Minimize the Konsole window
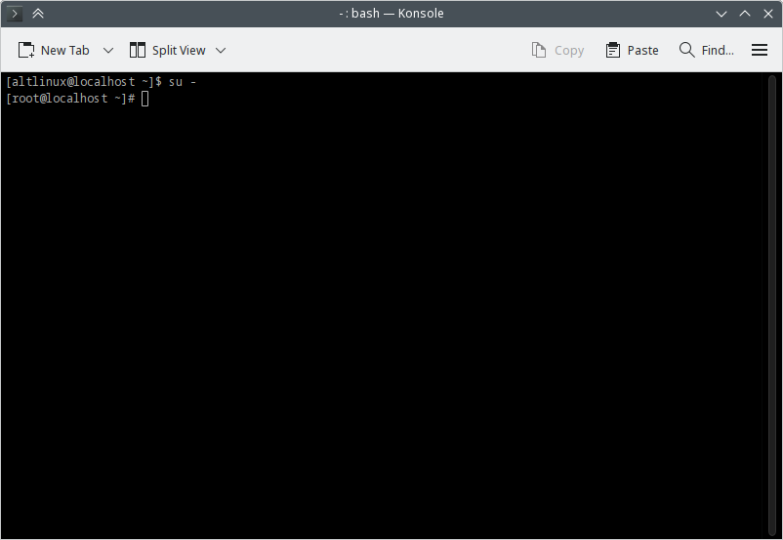 pos(721,14)
